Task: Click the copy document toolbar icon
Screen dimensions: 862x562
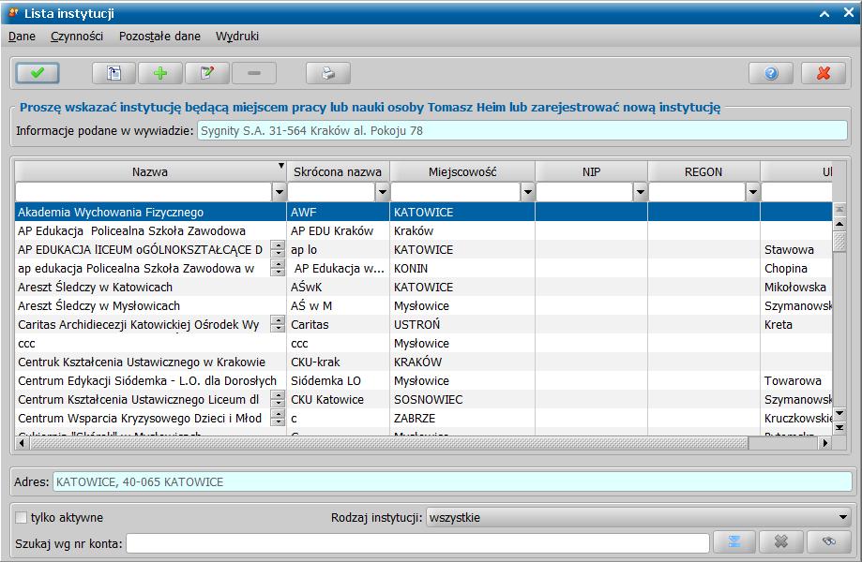Action: coord(113,73)
